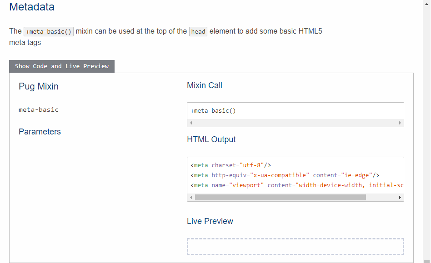Click the HTML Output heading
The image size is (431, 263).
[x=211, y=139]
